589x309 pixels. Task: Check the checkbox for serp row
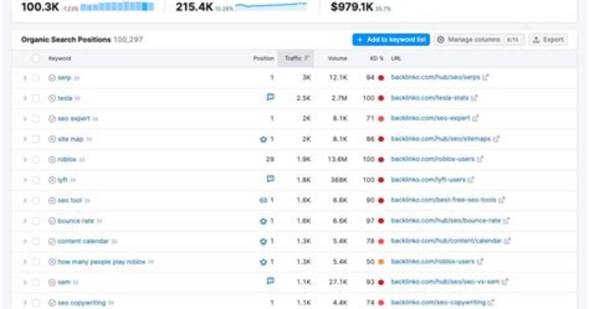click(35, 78)
